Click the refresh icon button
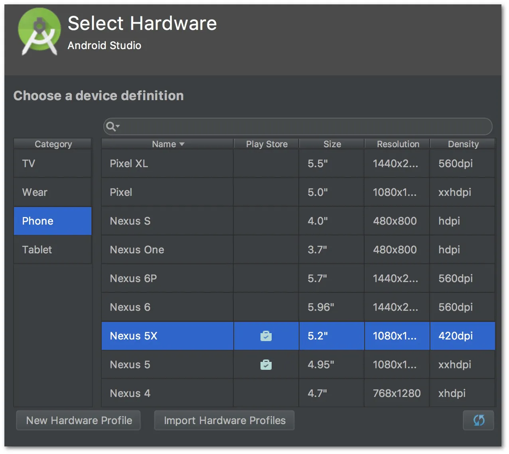The height and width of the screenshot is (454, 509). click(x=478, y=420)
